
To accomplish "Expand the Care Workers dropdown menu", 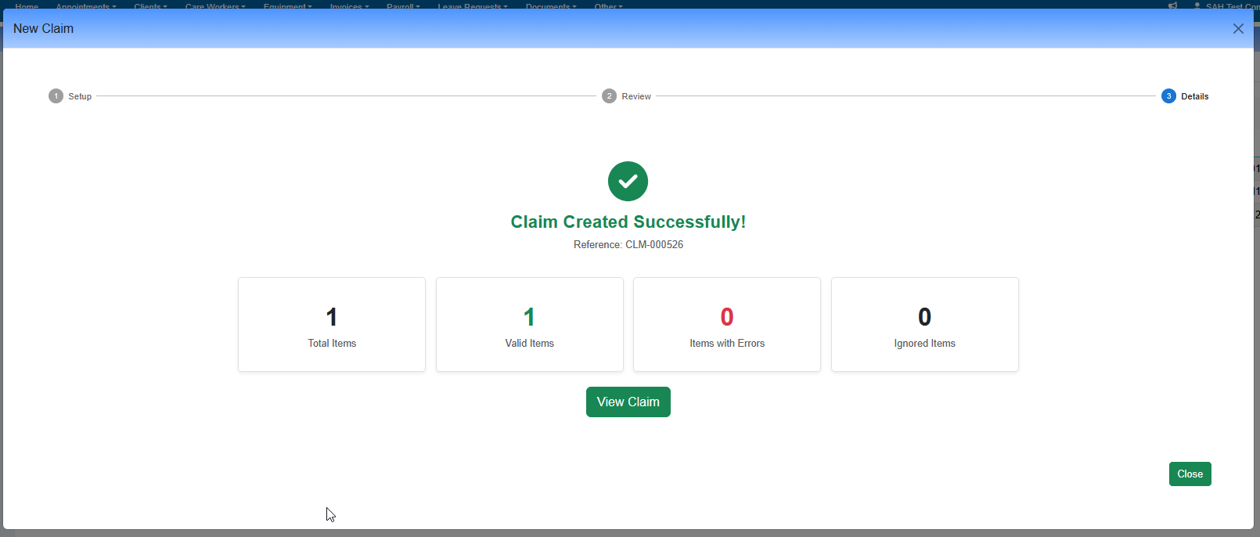I will click(x=215, y=5).
